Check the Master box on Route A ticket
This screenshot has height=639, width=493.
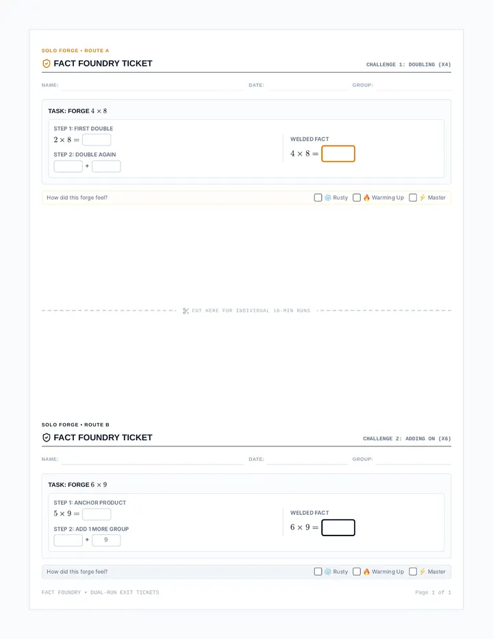(x=413, y=197)
